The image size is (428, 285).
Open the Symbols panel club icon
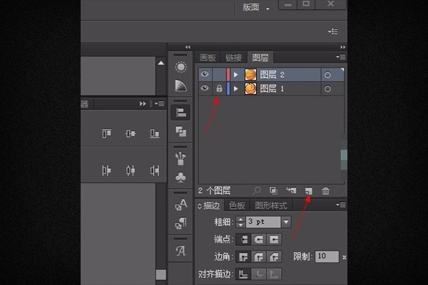[x=180, y=177]
